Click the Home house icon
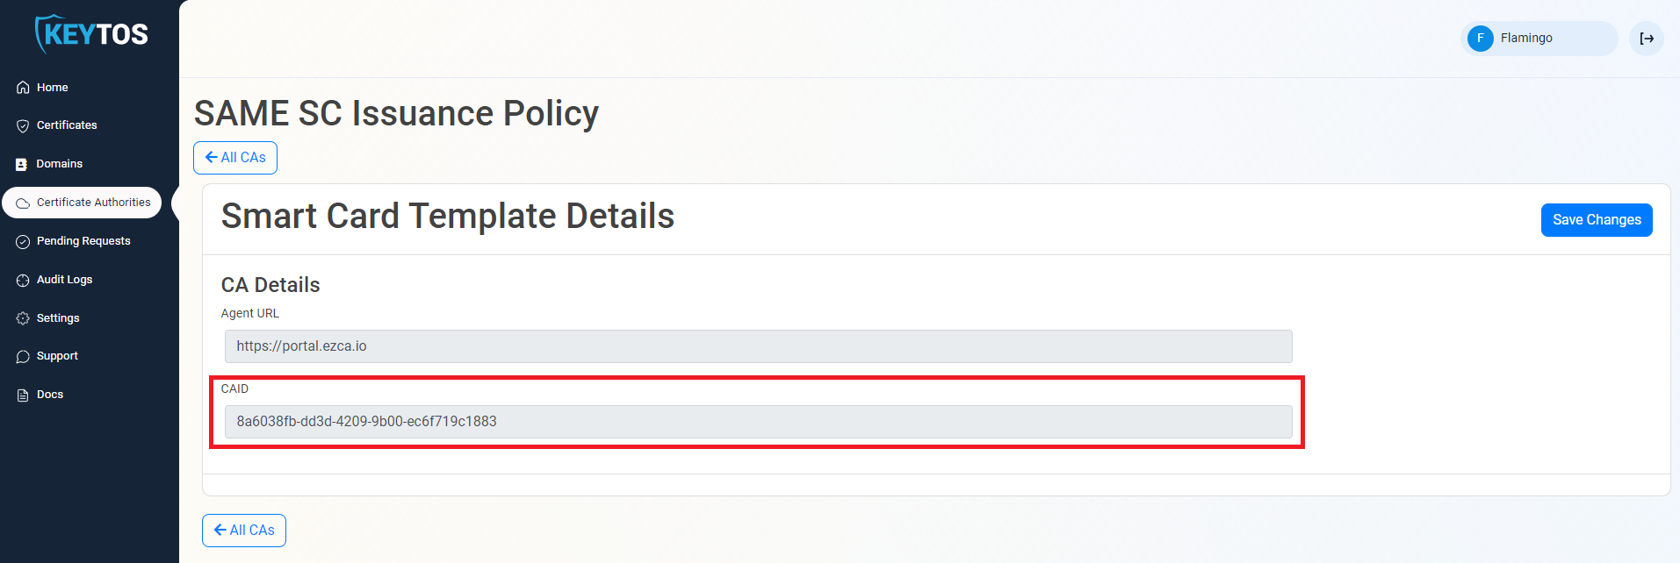 click(23, 88)
